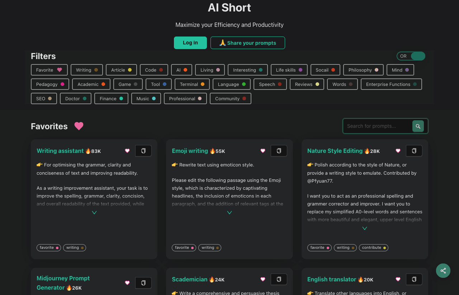Copy the Midjourney Prompt Generator prompt
Screen dimensions: 459x295
tap(143, 283)
